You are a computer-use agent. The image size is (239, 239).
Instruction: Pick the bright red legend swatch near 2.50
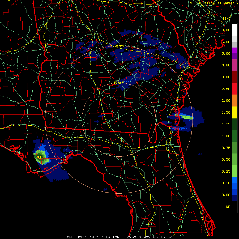coord(234,89)
